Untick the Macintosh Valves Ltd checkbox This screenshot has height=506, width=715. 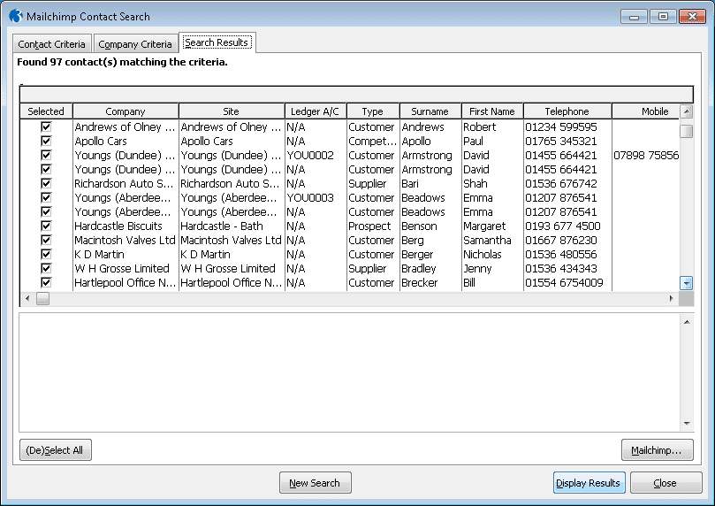(x=46, y=240)
